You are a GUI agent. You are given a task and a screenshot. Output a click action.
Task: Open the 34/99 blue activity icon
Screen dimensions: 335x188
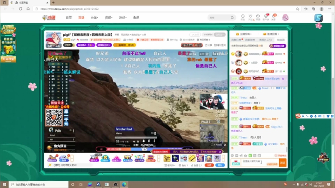pos(105,158)
